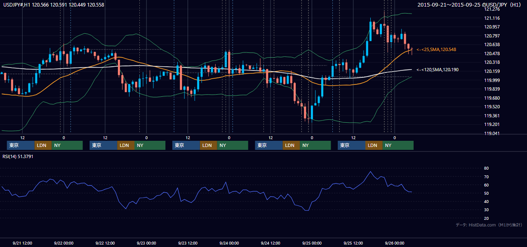The width and height of the screenshot is (527, 247).
Task: Click the 9/24 00:00 date axis label
Action: 229,243
